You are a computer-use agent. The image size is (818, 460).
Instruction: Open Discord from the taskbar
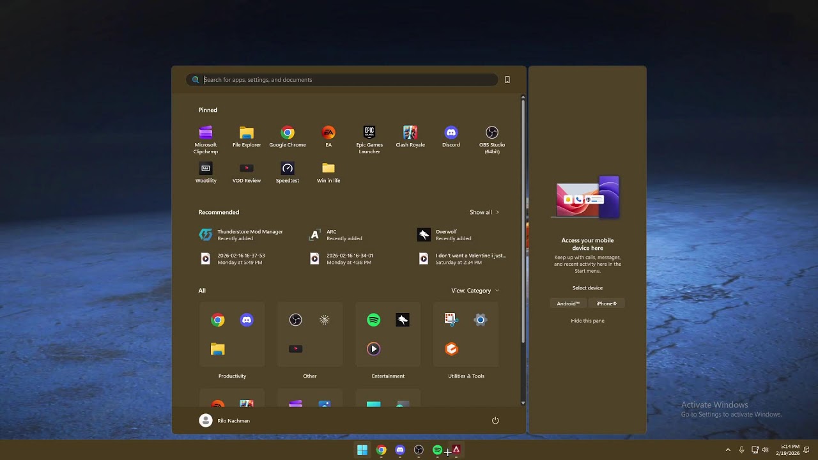pyautogui.click(x=400, y=450)
